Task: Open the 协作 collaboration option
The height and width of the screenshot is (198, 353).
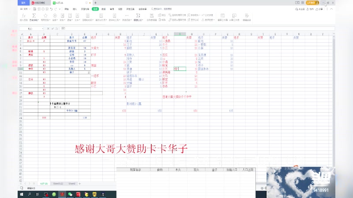Action: pos(310,9)
